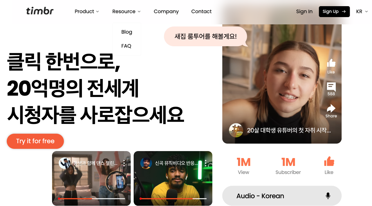Open the music reaction video three-dot menu
The height and width of the screenshot is (206, 372).
[x=206, y=163]
